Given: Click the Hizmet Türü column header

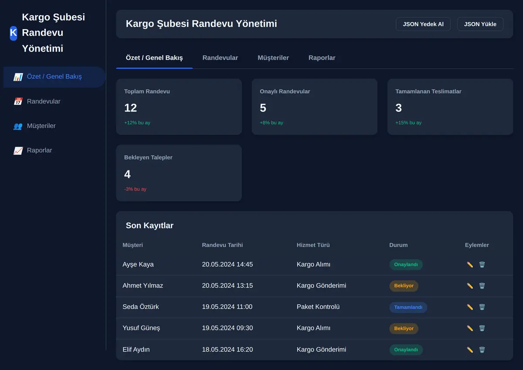Looking at the screenshot, I should (313, 245).
